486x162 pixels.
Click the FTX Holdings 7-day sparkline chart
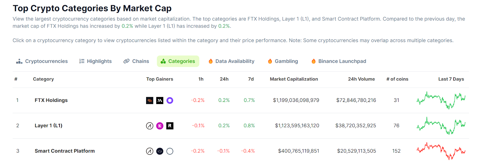pyautogui.click(x=441, y=100)
